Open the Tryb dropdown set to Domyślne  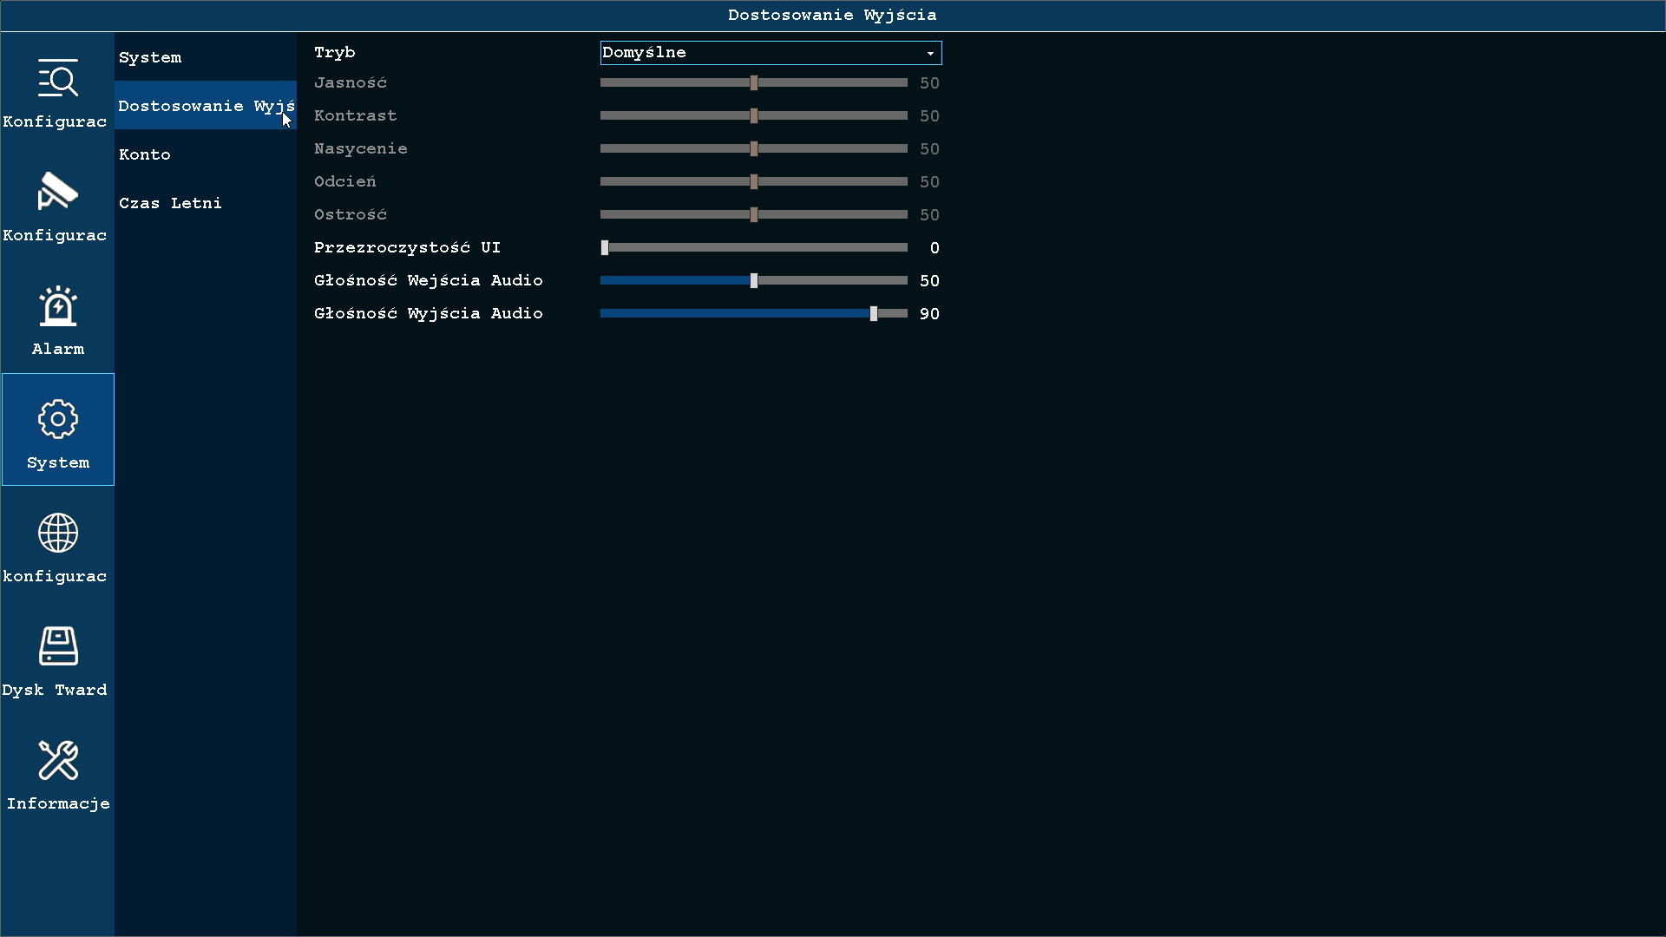pyautogui.click(x=771, y=53)
